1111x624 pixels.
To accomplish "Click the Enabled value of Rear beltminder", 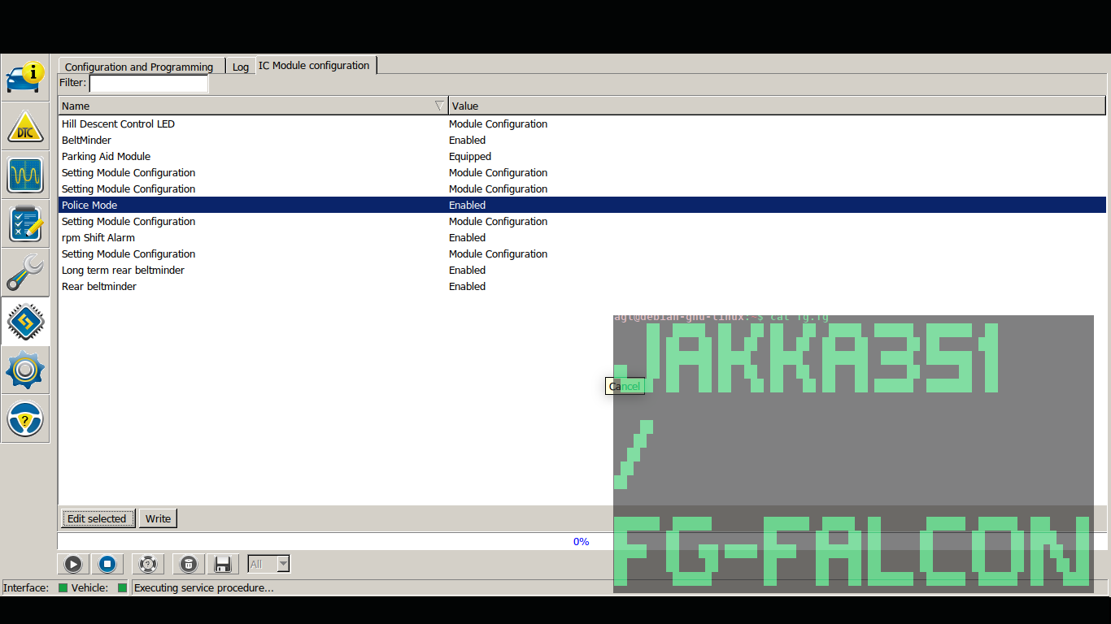I will click(x=467, y=287).
